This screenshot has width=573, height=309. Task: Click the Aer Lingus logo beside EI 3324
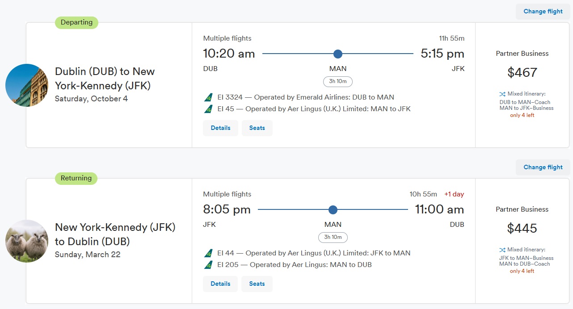click(x=208, y=97)
